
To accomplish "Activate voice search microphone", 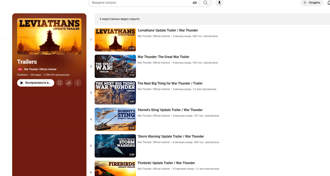I will (x=219, y=3).
